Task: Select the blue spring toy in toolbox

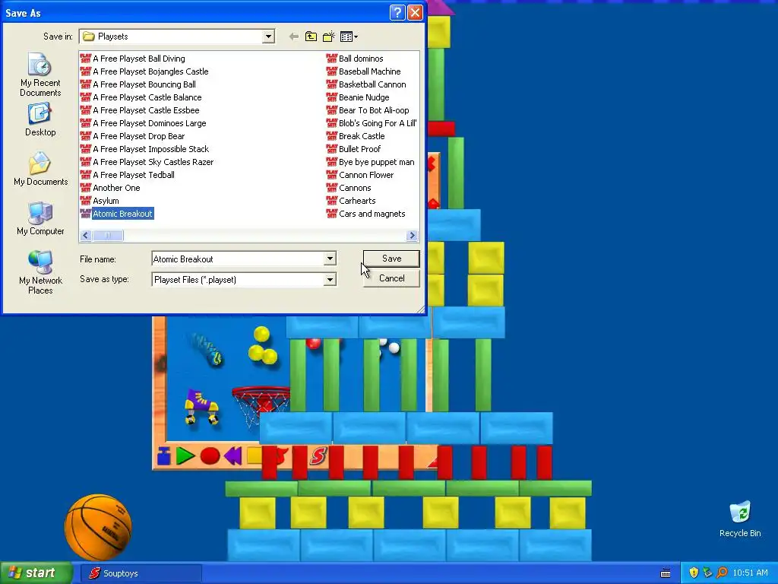Action: coord(208,349)
